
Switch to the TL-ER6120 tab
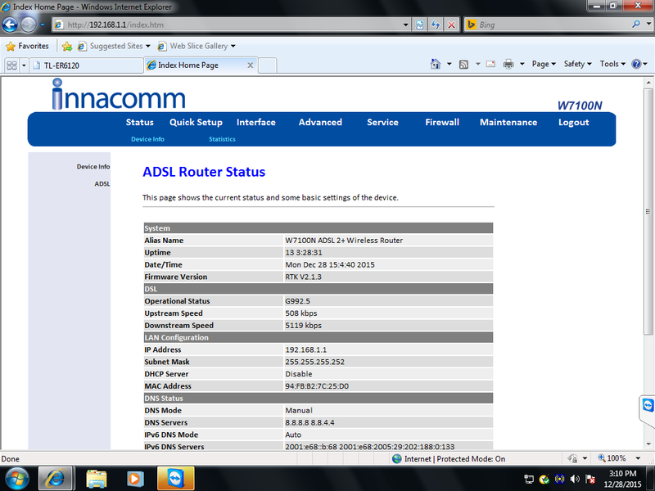pos(86,65)
